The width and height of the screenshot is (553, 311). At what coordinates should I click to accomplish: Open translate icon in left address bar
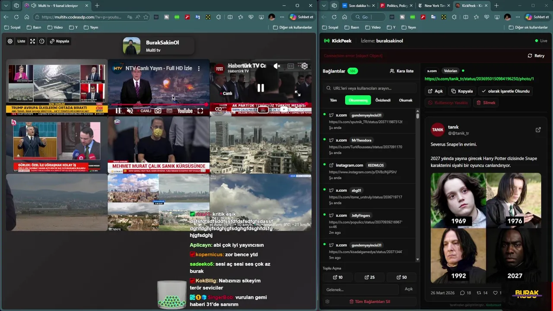[x=130, y=17]
